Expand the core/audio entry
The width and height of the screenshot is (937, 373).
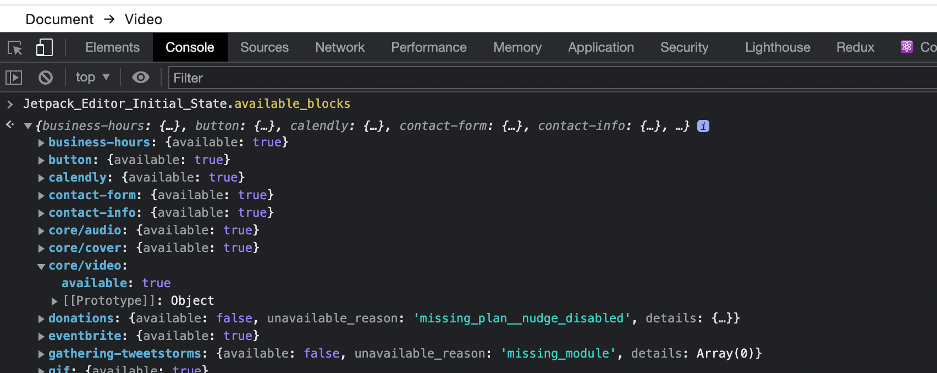(x=41, y=231)
